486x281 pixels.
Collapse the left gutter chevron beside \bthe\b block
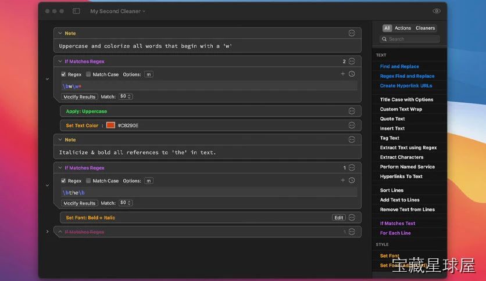coord(48,186)
